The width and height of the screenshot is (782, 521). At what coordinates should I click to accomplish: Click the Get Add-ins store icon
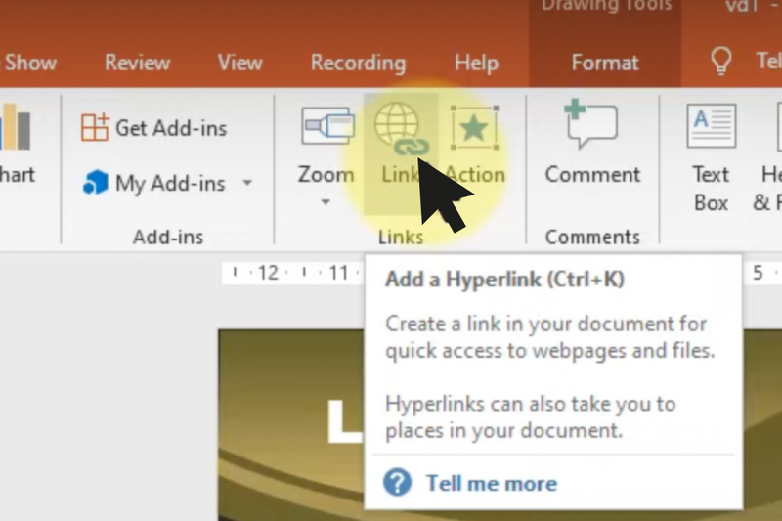pos(95,127)
